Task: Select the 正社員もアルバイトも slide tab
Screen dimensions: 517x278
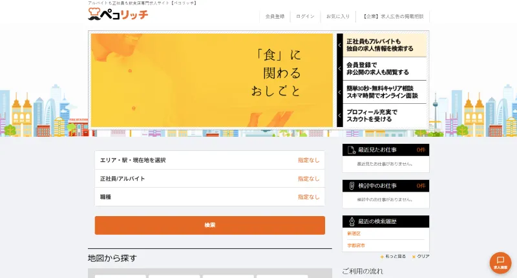Action: pyautogui.click(x=385, y=45)
